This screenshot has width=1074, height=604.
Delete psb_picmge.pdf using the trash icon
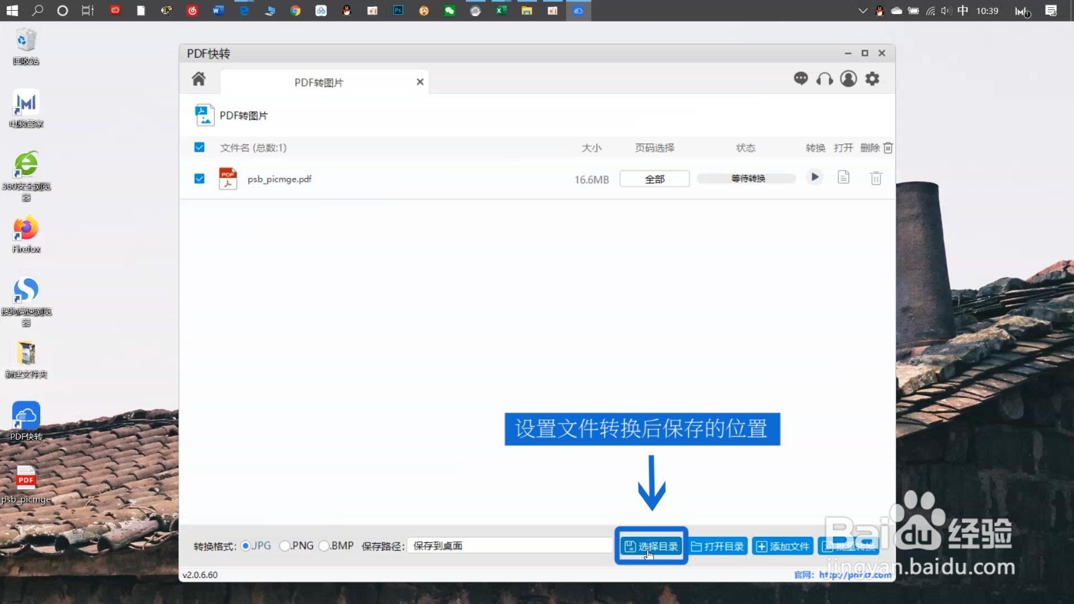tap(875, 178)
